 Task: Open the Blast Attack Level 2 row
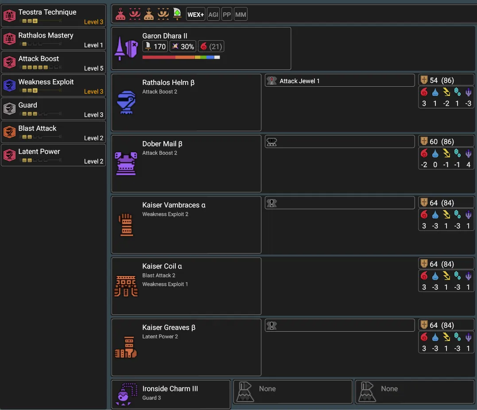[54, 132]
